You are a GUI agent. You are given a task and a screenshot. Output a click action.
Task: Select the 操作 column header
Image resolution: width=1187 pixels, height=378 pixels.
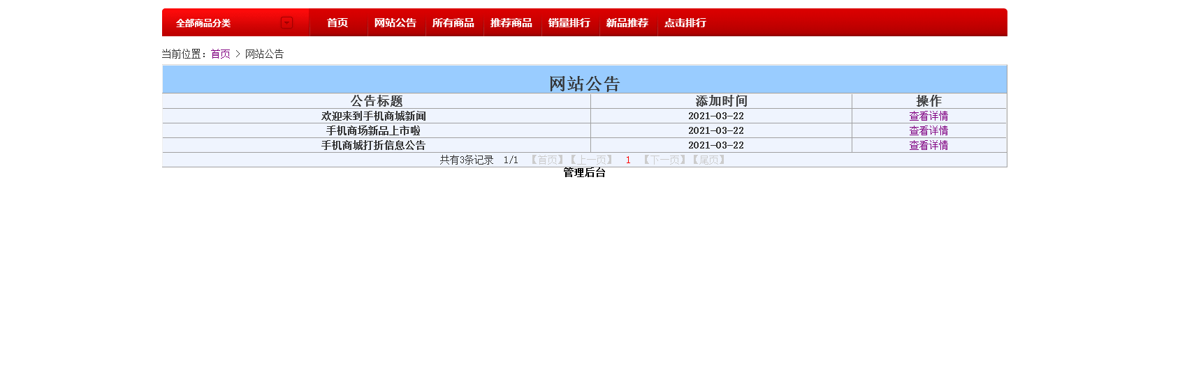pos(929,101)
